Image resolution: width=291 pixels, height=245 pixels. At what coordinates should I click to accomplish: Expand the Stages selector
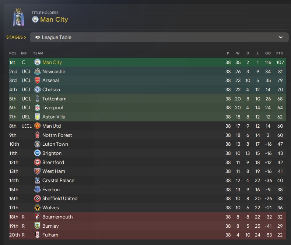[16, 38]
